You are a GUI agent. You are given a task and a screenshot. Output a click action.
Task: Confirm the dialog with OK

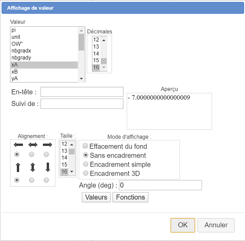183,225
